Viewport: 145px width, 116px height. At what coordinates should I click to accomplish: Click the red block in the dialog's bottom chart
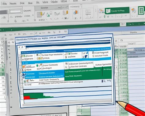[x=27, y=98]
